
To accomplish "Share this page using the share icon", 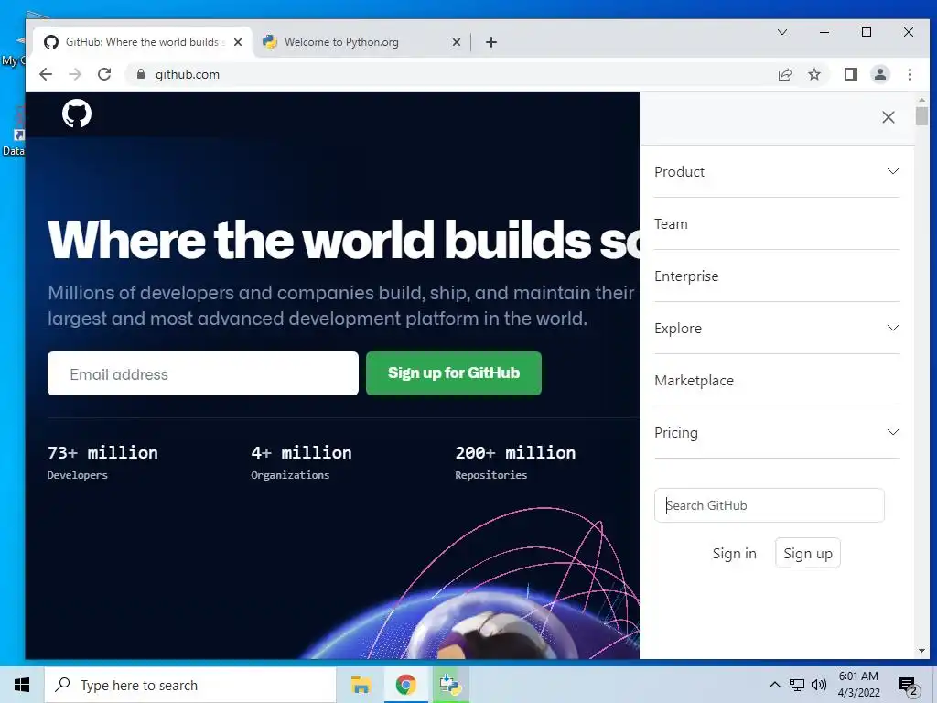I will (784, 74).
